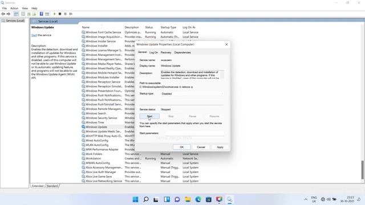Select the Windows Security Service row
This screenshot has width=365, height=205.
click(x=102, y=118)
